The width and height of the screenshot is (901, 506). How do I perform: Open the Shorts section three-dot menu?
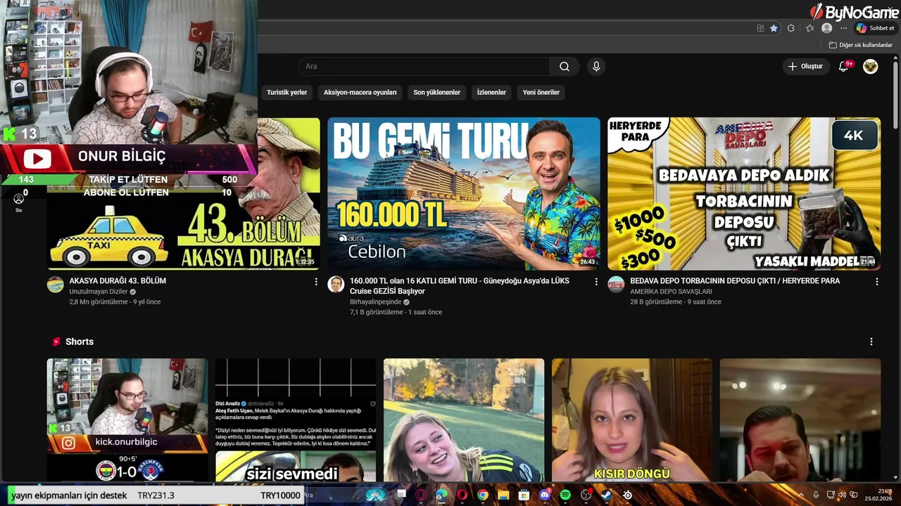click(871, 342)
